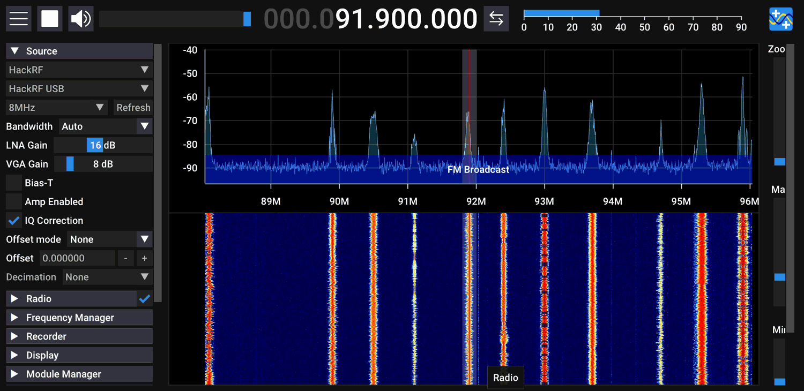Screen dimensions: 804x391
Task: Open the 8MHz sample rate dropdown
Action: (57, 107)
